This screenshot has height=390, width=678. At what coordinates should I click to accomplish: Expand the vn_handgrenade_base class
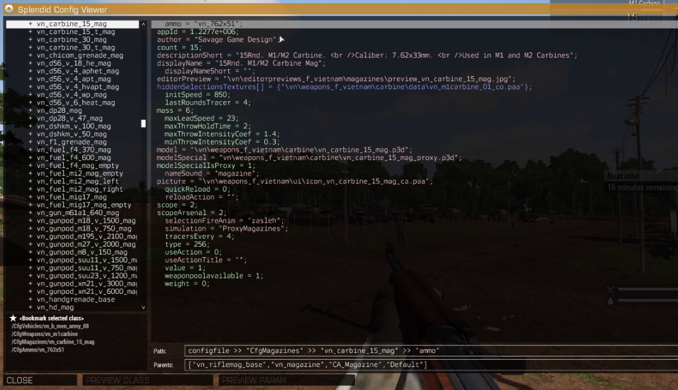coord(30,299)
